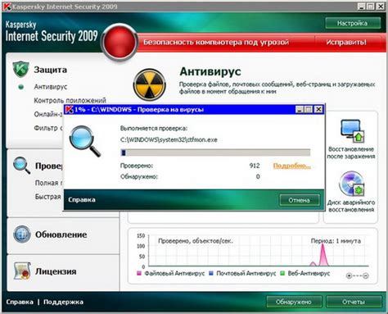Open the Настройка settings button
Image resolution: width=388 pixels, height=314 pixels.
353,23
